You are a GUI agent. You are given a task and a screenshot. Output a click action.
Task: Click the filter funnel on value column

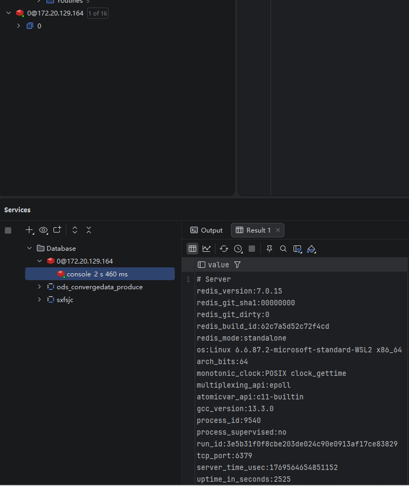(237, 265)
